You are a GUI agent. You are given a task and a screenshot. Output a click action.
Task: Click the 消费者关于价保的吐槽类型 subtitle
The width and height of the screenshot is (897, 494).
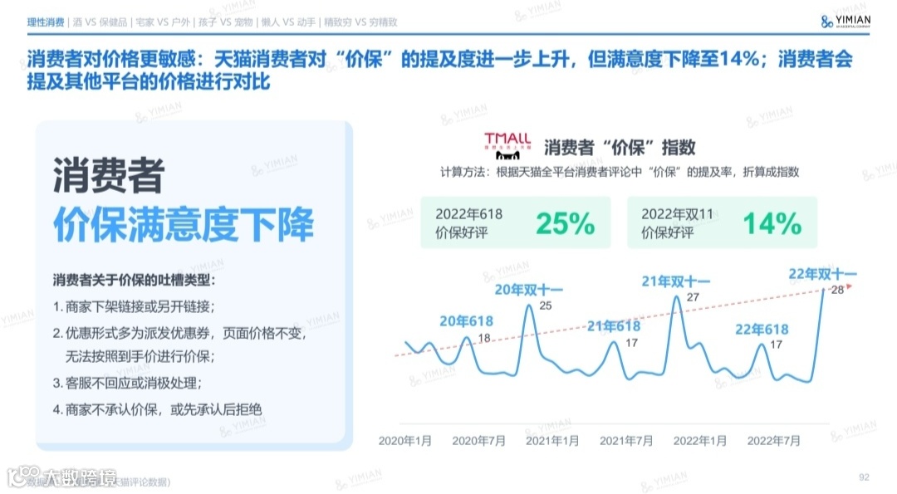click(135, 280)
